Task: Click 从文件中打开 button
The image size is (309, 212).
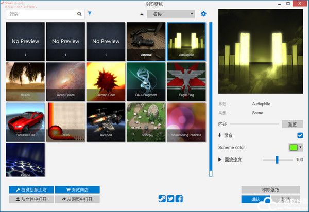Action: tap(30, 199)
